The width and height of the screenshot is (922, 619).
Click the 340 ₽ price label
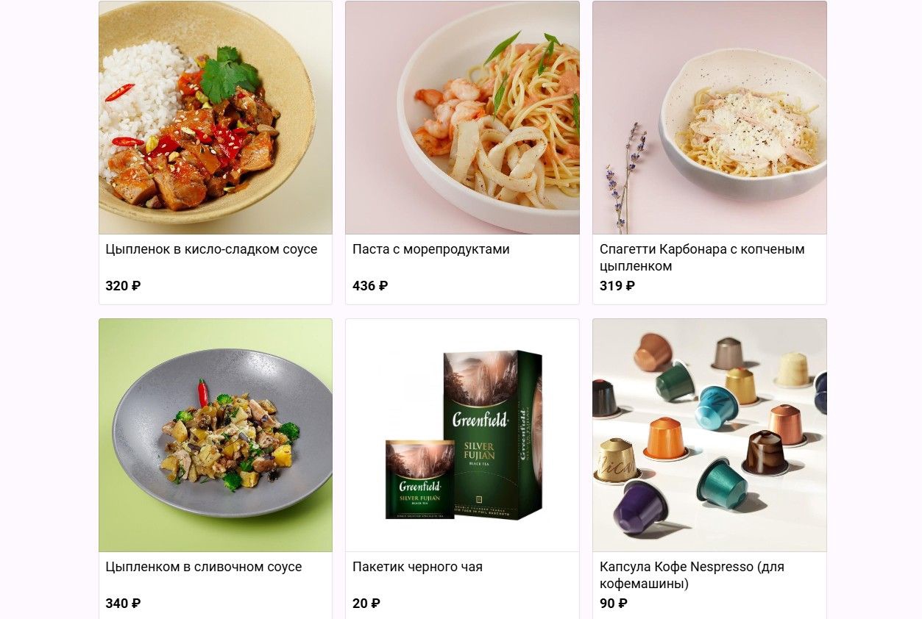click(123, 604)
